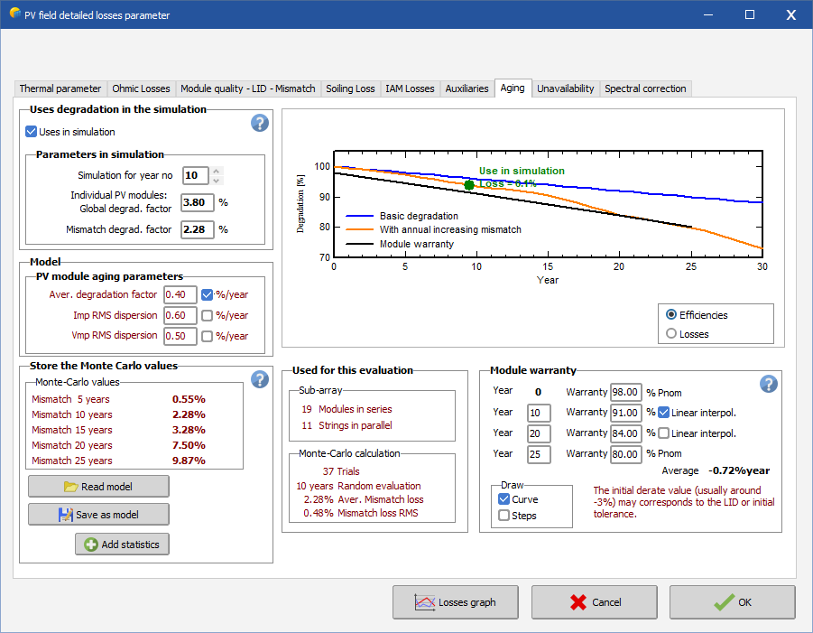Select the Losses radio button

click(671, 333)
